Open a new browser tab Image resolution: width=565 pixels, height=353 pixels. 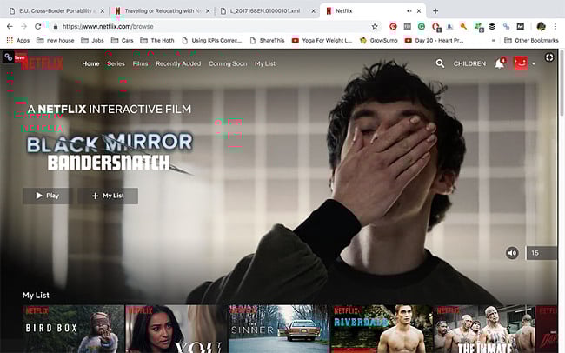pyautogui.click(x=435, y=11)
